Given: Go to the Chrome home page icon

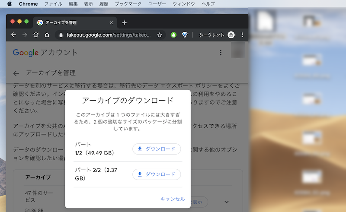Looking at the screenshot, I should (x=47, y=35).
